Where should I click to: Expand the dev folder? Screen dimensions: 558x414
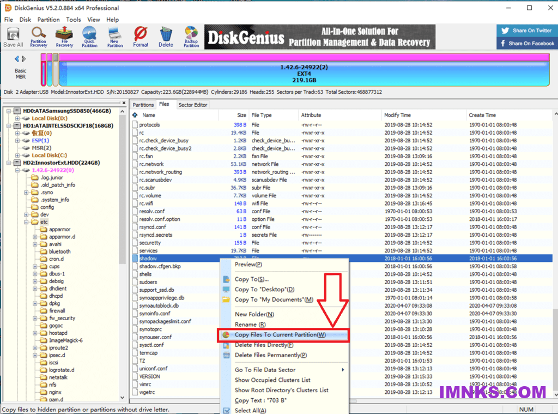click(x=26, y=214)
